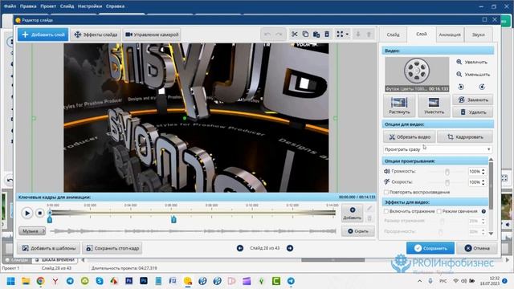This screenshot has width=514, height=289.
Task: Switch to the Анимация tab
Action: [450, 35]
